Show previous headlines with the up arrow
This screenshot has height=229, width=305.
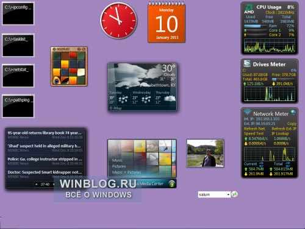(37, 185)
